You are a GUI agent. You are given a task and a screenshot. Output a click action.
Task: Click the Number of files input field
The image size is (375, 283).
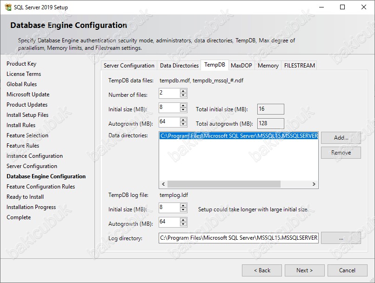click(169, 93)
